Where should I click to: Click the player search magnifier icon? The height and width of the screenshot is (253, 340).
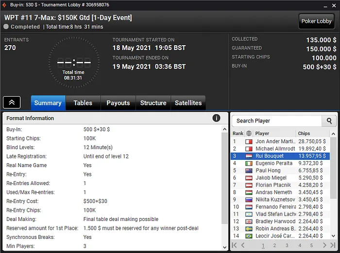[329, 121]
